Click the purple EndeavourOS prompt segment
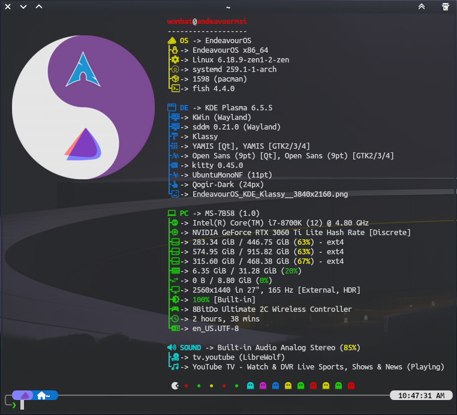457x415 pixels. point(25,395)
